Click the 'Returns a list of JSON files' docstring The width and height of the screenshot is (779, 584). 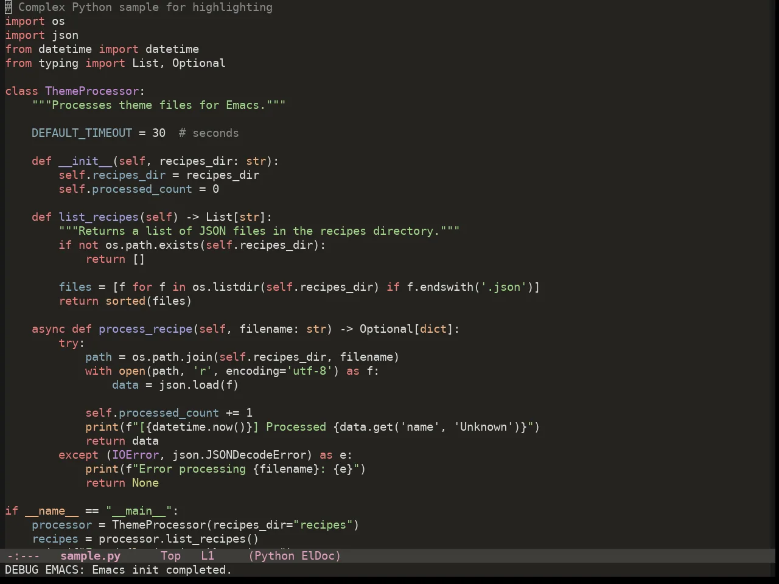(x=259, y=231)
